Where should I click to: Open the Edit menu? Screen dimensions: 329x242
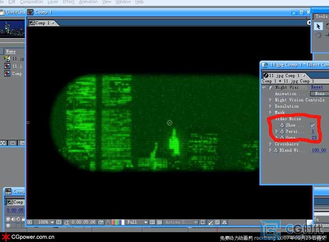12,2
